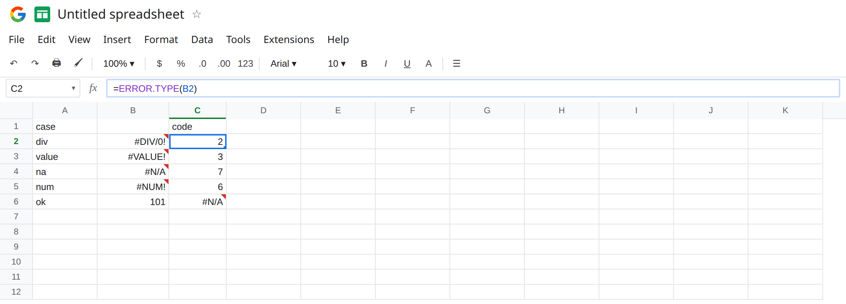This screenshot has width=846, height=304.
Task: Select row 6 header
Action: click(16, 201)
